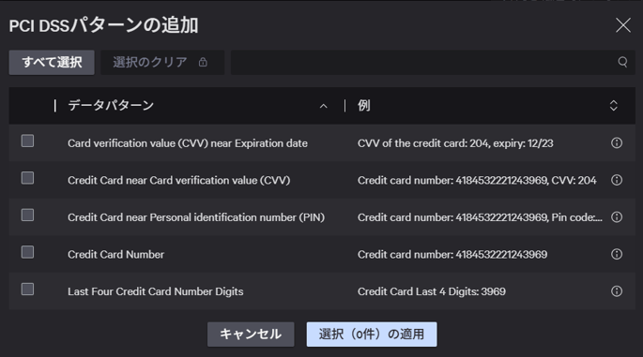Close the PCI DSS pattern dialog

(x=623, y=25)
